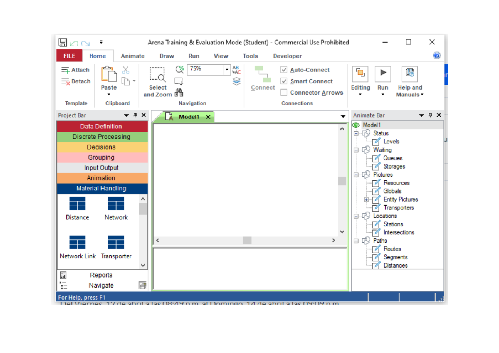
Task: Click the Paste clipboard icon
Action: coord(109,74)
